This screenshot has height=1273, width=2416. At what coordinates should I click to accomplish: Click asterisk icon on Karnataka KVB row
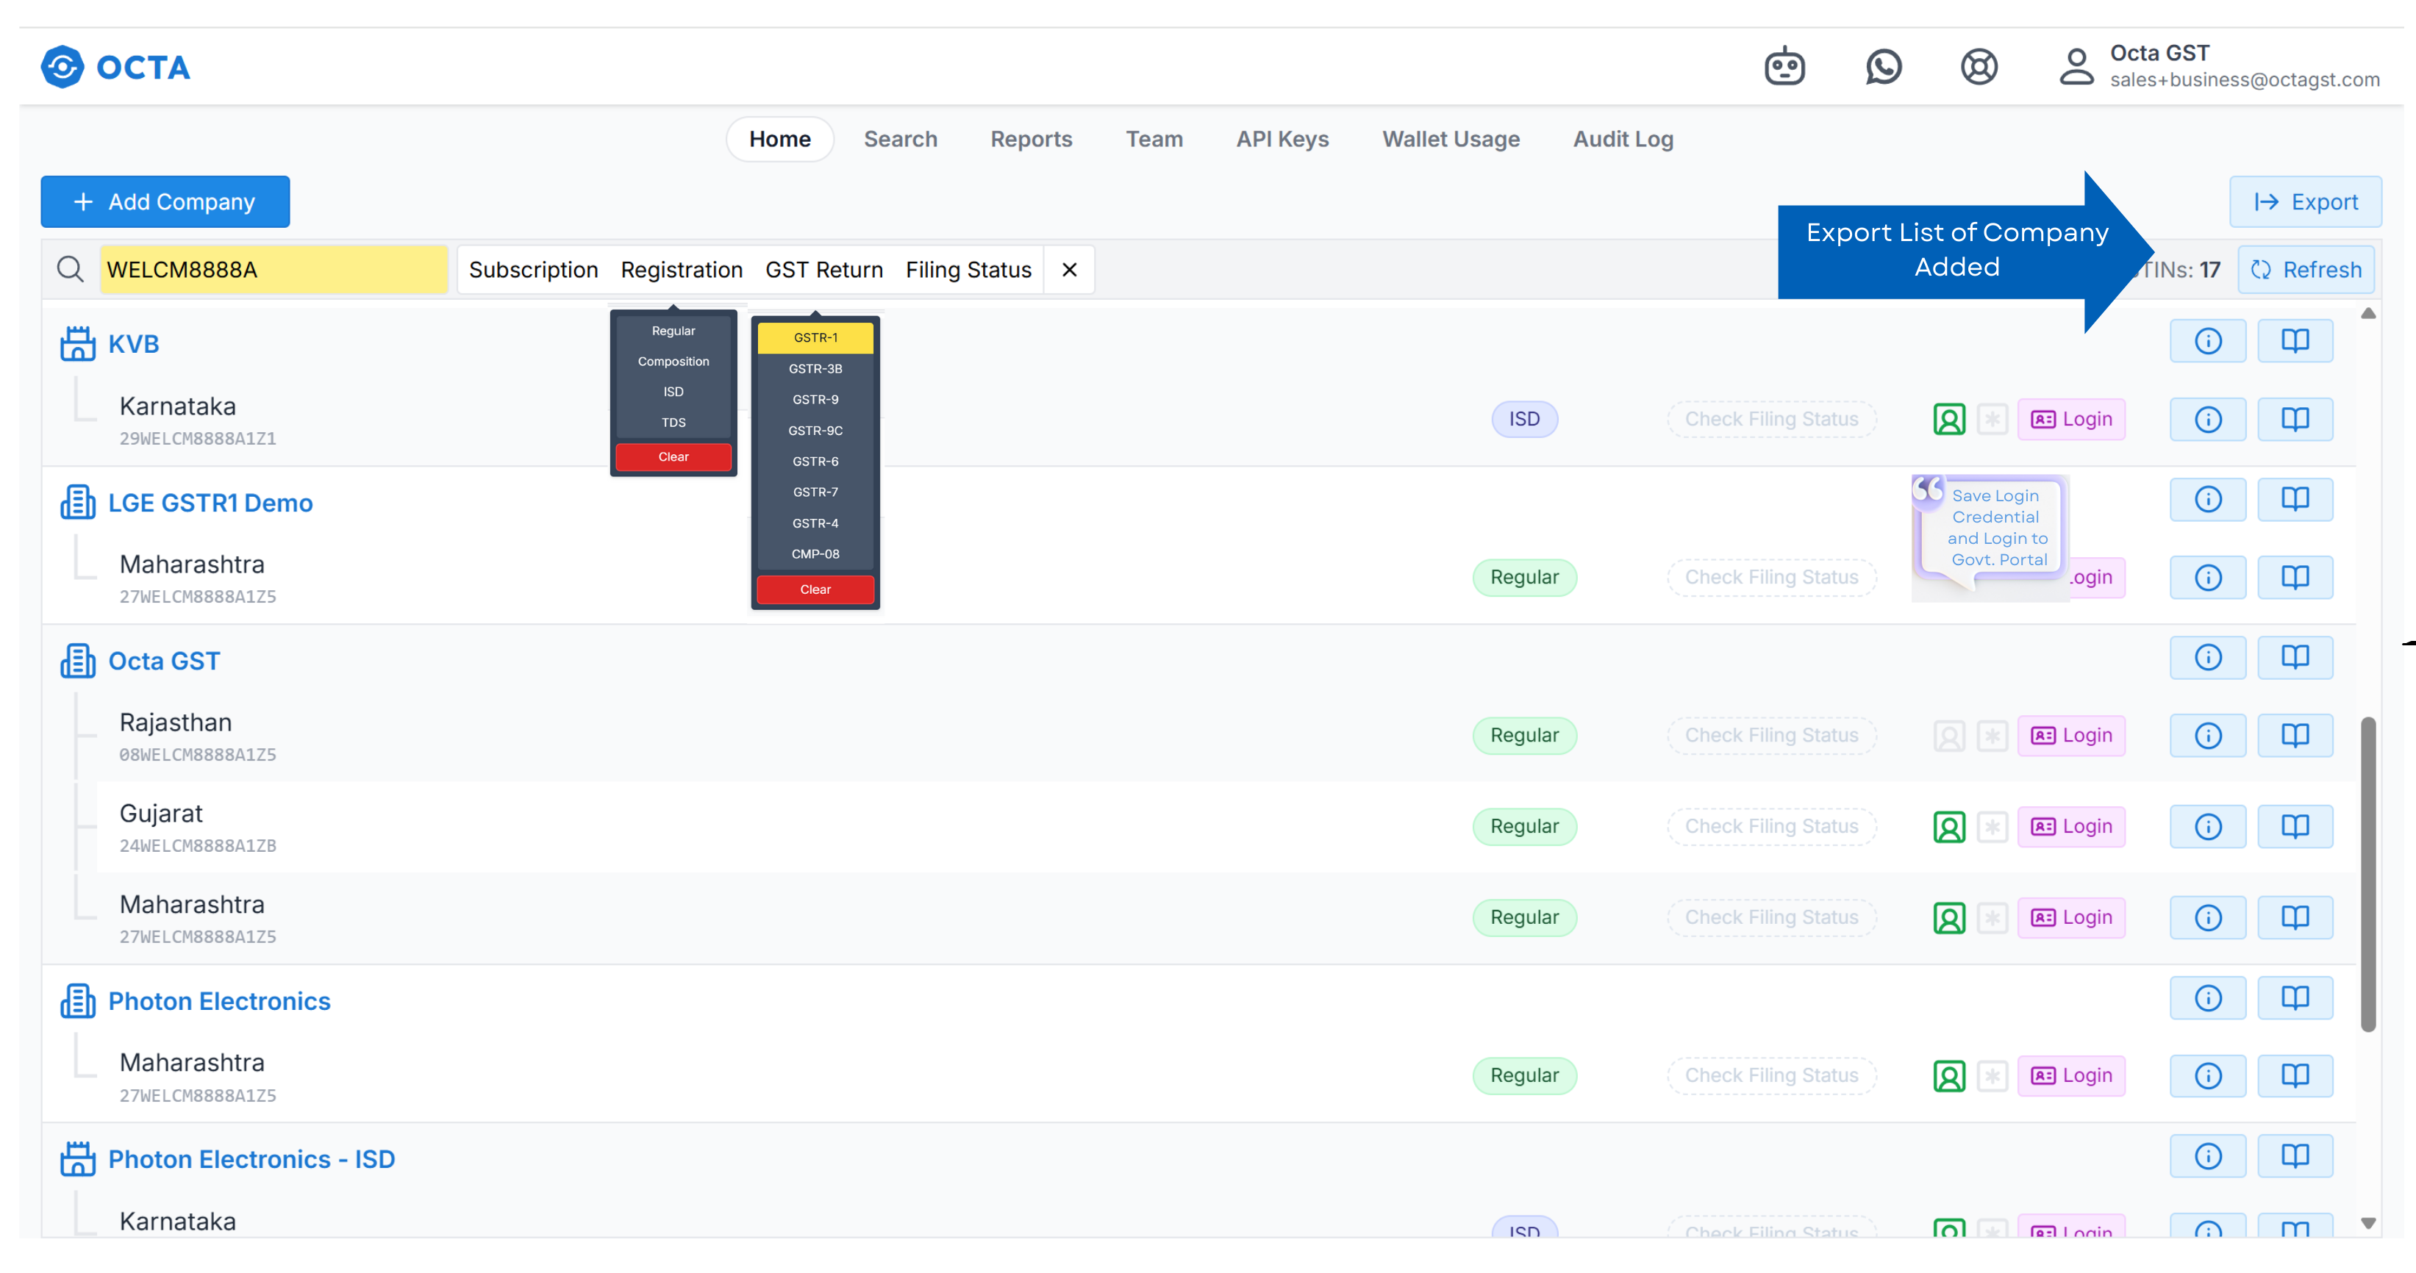click(x=1992, y=419)
